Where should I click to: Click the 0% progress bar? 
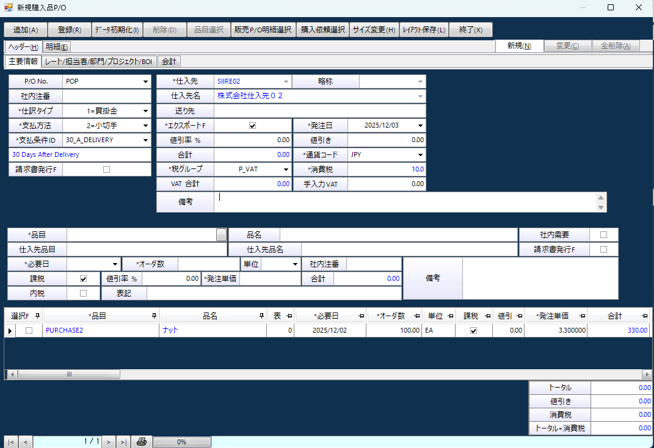point(182,441)
